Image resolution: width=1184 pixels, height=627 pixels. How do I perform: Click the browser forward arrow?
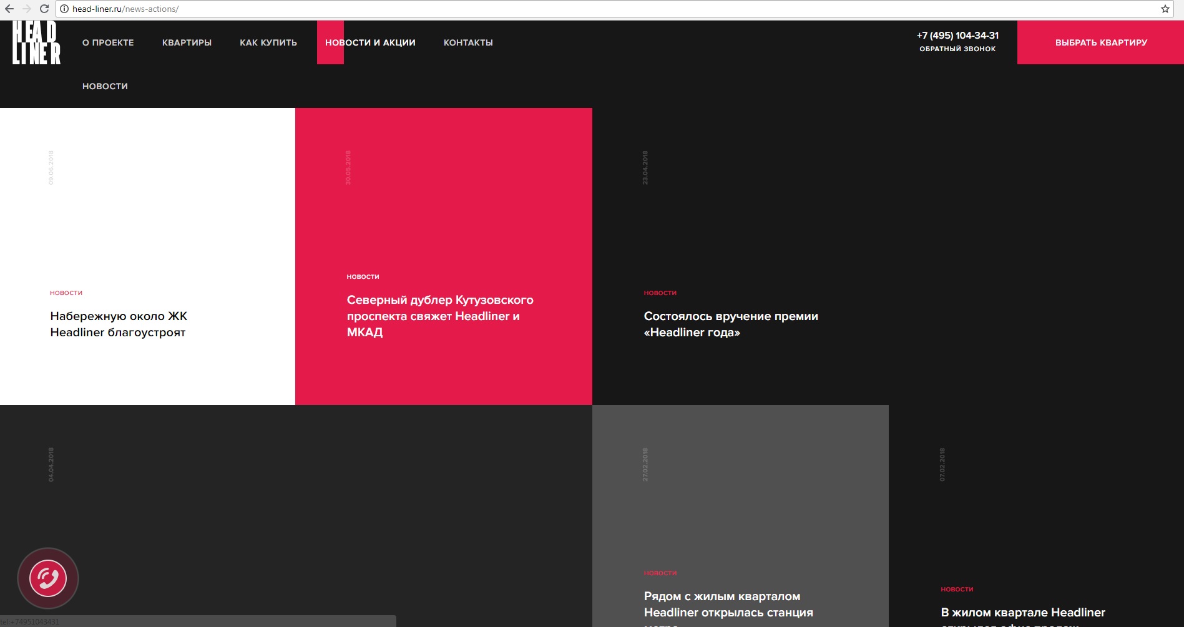pyautogui.click(x=27, y=9)
